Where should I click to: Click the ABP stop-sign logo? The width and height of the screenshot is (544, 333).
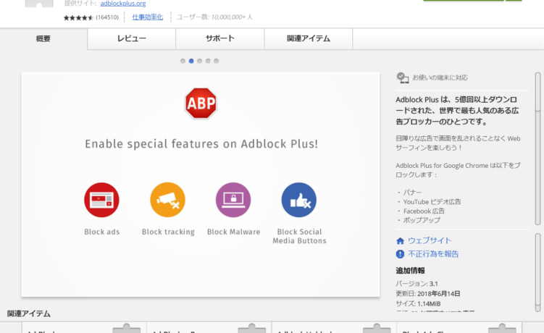201,104
